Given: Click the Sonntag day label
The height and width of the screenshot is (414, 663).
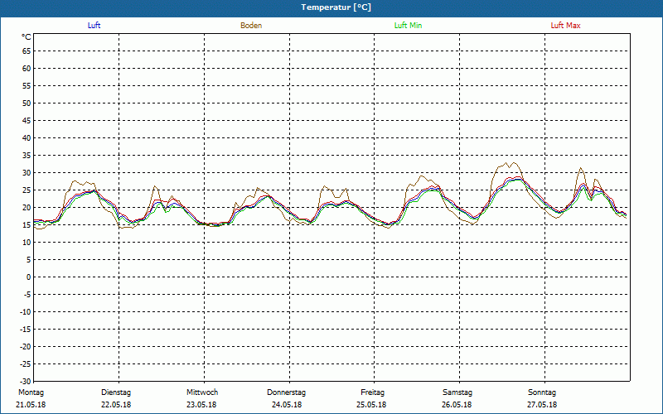Looking at the screenshot, I should pyautogui.click(x=542, y=392).
